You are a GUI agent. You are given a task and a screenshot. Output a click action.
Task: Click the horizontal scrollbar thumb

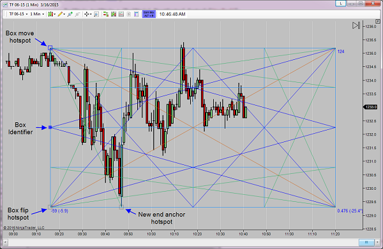[x=366, y=242]
